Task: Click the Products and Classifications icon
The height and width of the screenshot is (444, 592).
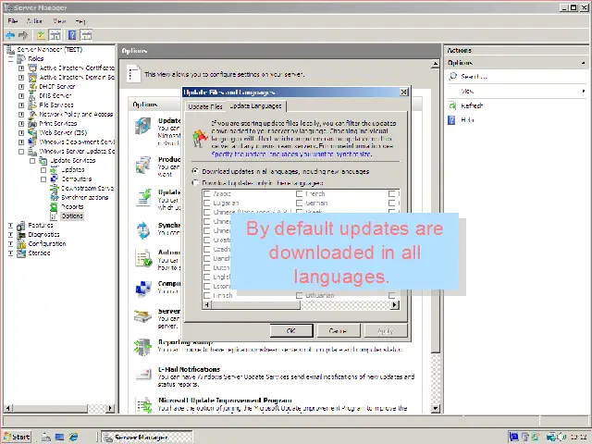Action: click(143, 165)
